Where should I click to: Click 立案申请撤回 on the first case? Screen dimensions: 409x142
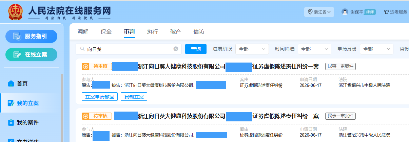coord(100,97)
